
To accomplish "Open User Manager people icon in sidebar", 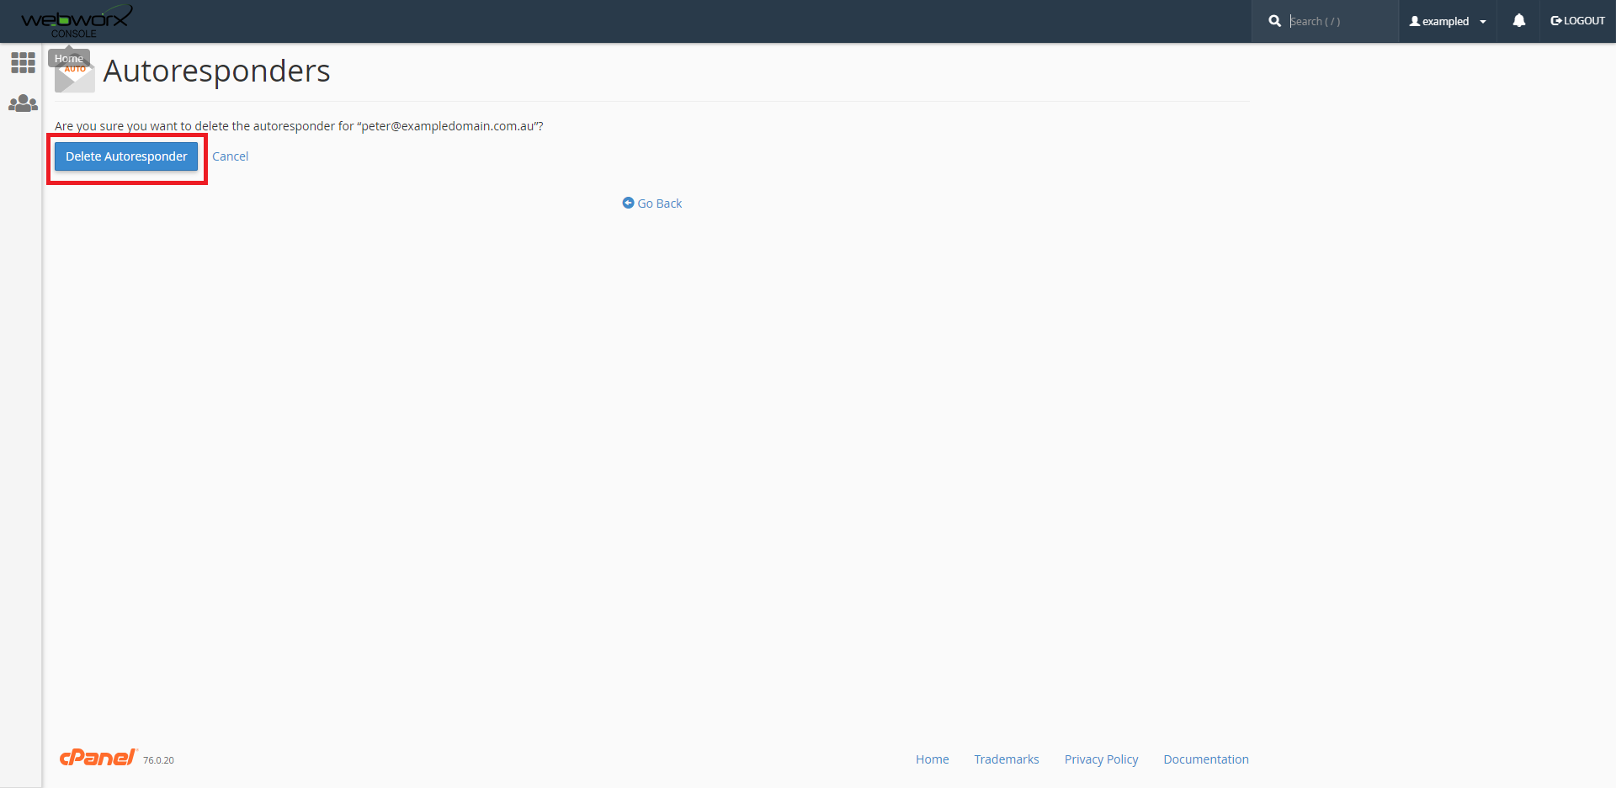I will [x=23, y=103].
